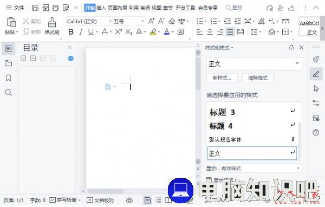Open the 有效样式 display dropdown
The image size is (325, 207).
(261, 168)
